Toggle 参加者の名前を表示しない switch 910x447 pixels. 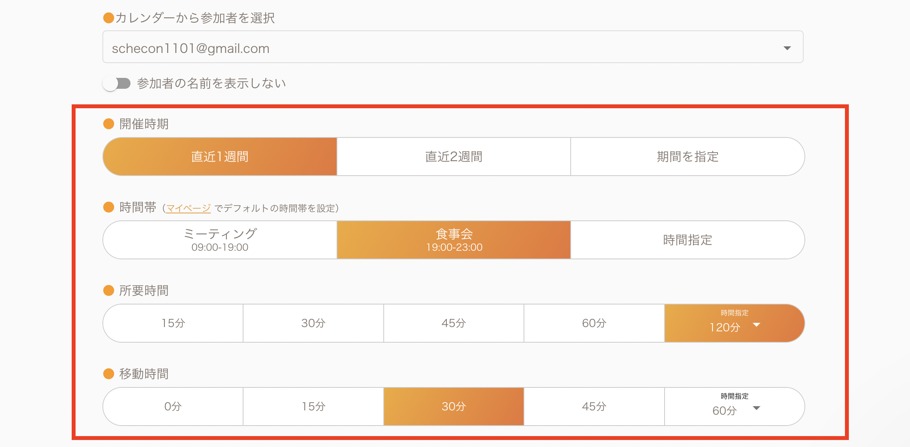click(116, 83)
